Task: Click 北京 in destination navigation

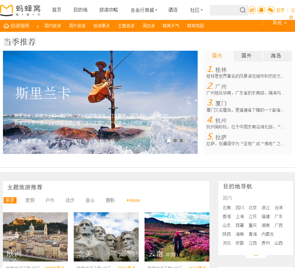Action: 253,208
